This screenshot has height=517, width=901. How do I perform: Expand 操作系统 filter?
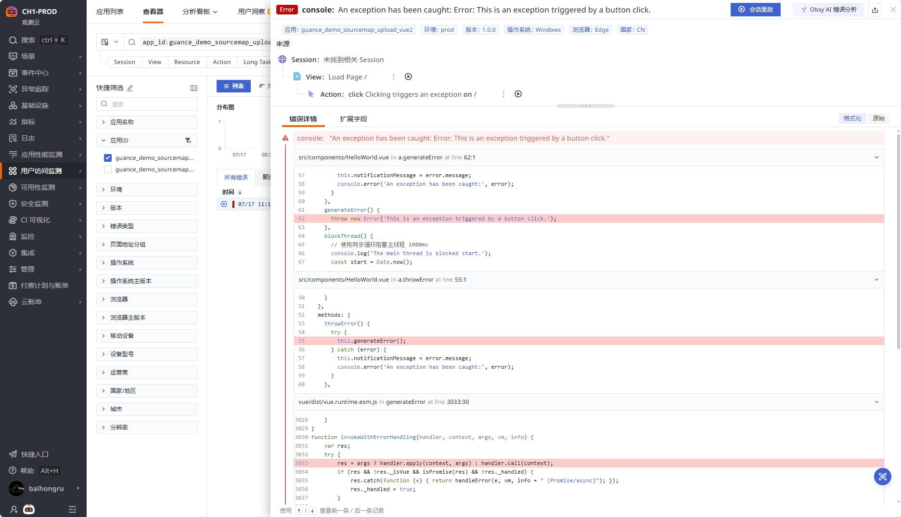tap(147, 263)
